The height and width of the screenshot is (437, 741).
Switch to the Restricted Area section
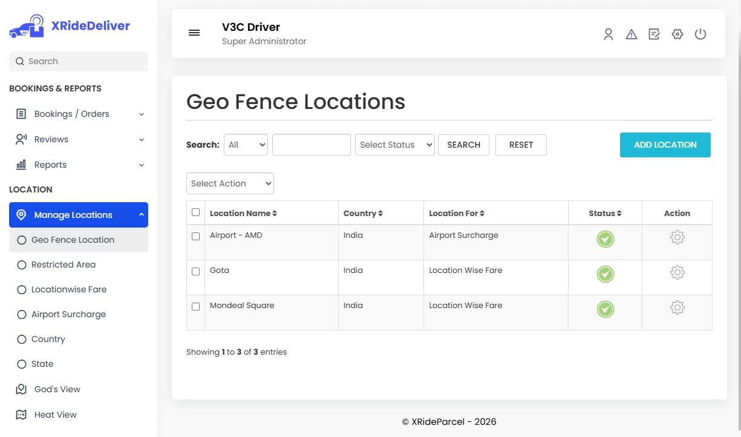coord(63,264)
